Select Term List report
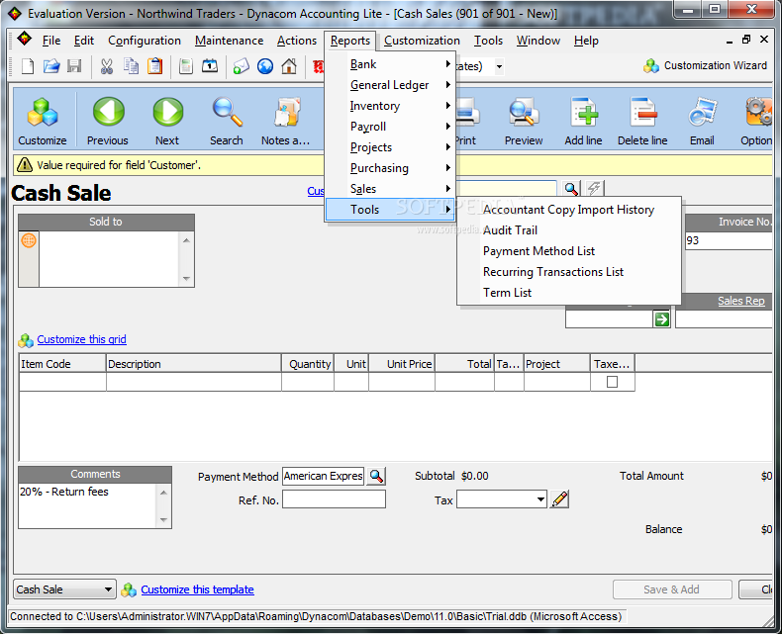The height and width of the screenshot is (634, 782). [x=507, y=293]
